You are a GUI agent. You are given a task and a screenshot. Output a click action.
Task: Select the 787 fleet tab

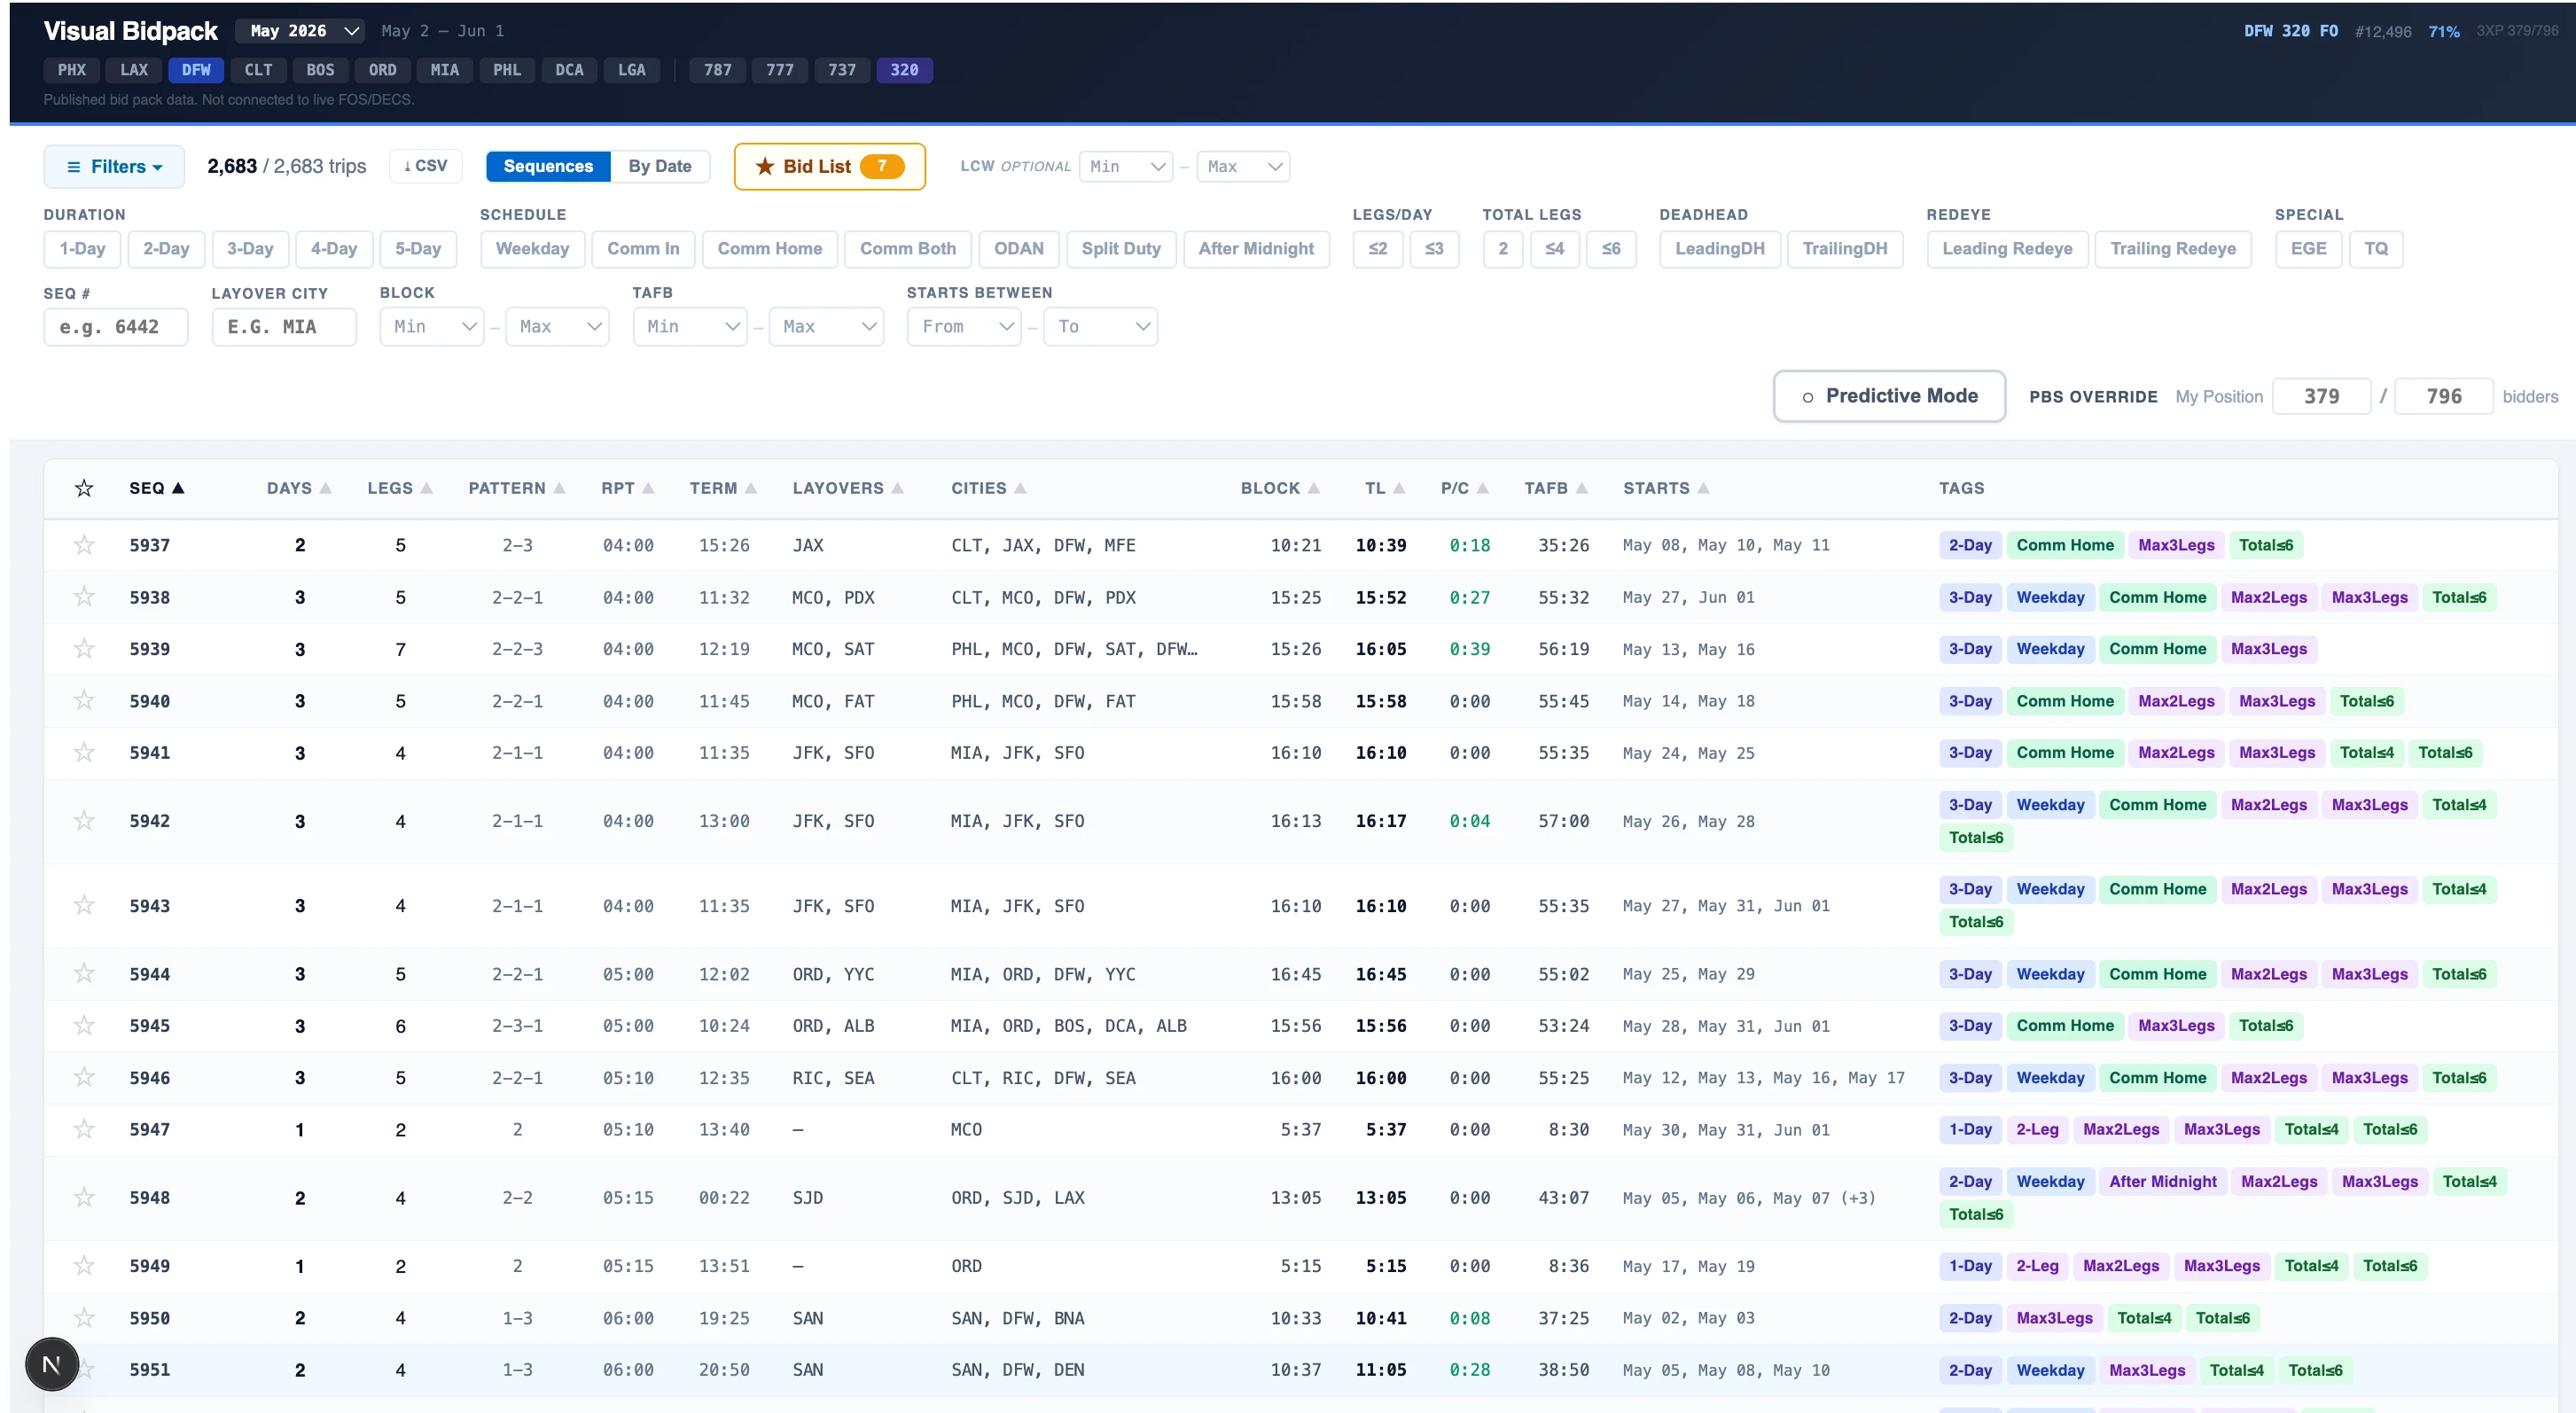718,70
